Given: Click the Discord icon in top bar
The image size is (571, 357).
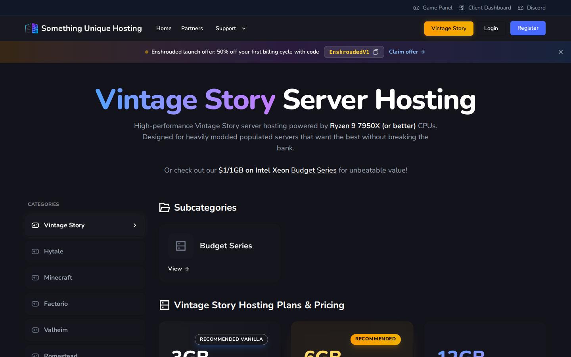Looking at the screenshot, I should (521, 8).
